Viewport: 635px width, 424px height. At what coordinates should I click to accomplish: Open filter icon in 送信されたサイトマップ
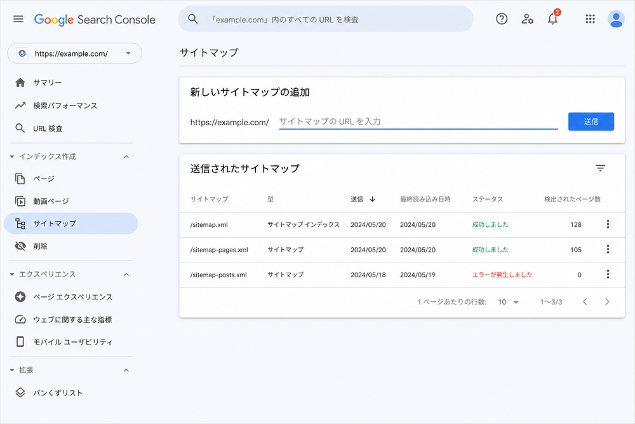600,168
